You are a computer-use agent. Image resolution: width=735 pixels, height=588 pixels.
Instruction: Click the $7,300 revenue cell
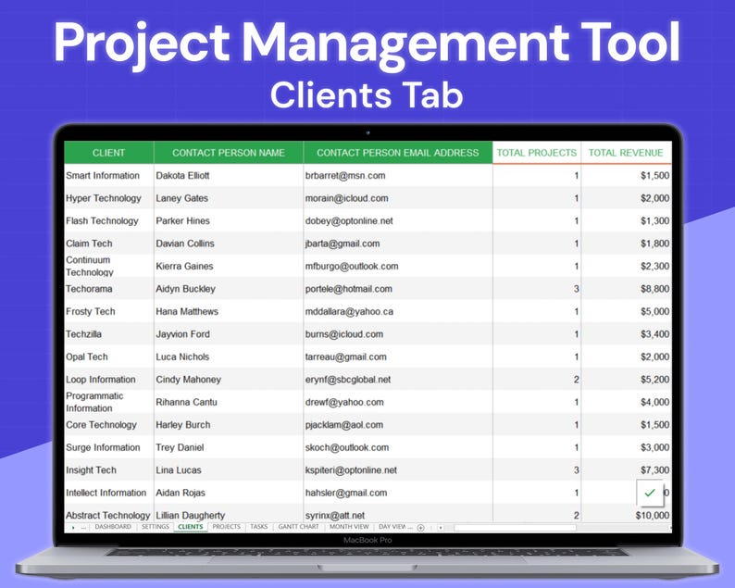pyautogui.click(x=627, y=469)
